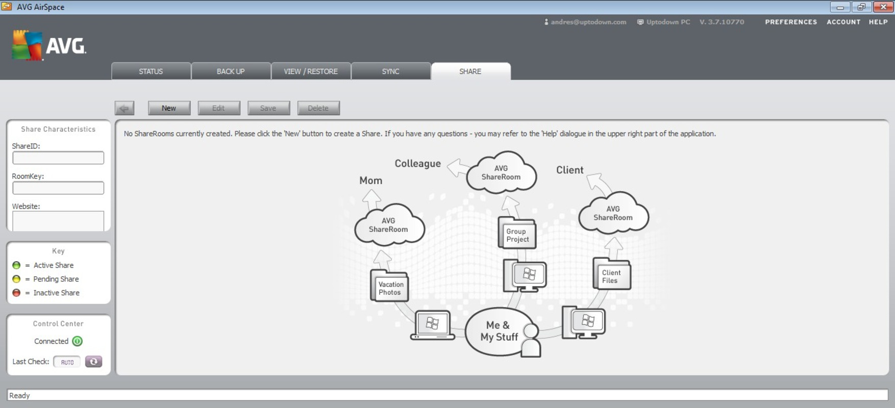
Task: Open PREFERENCES in the top menu
Action: (791, 22)
